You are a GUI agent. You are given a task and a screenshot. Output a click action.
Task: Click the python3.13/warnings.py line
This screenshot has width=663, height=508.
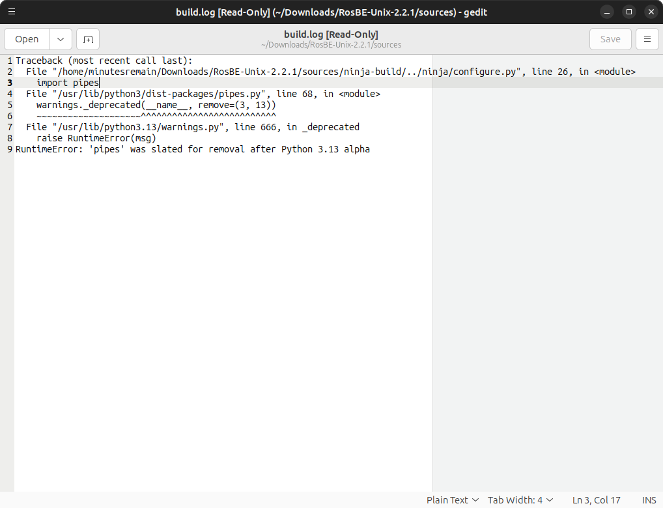click(x=193, y=127)
